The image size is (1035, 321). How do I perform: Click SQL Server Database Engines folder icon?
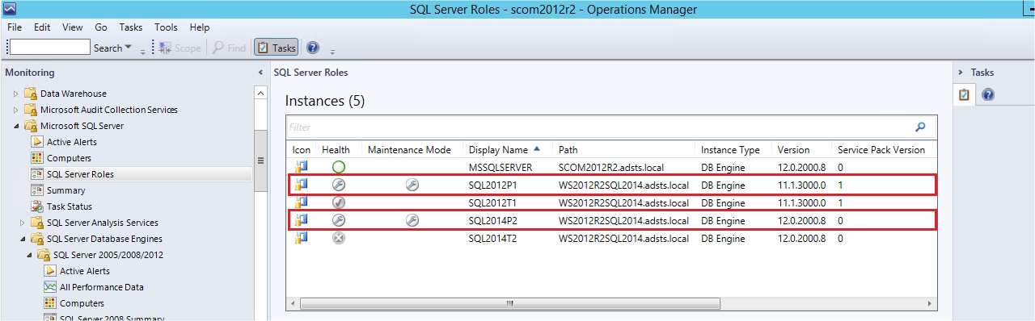(x=36, y=239)
